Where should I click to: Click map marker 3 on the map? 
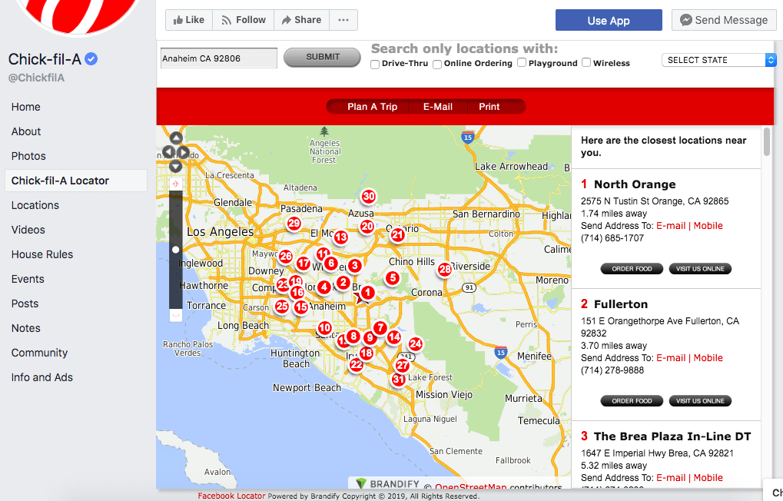[x=354, y=265]
